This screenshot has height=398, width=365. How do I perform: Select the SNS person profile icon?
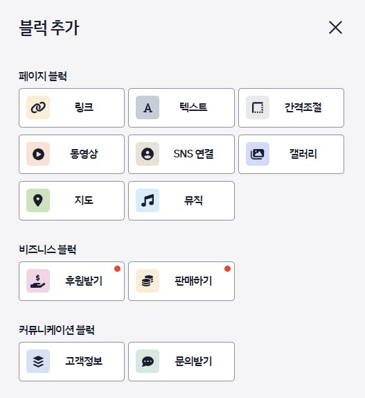[148, 154]
